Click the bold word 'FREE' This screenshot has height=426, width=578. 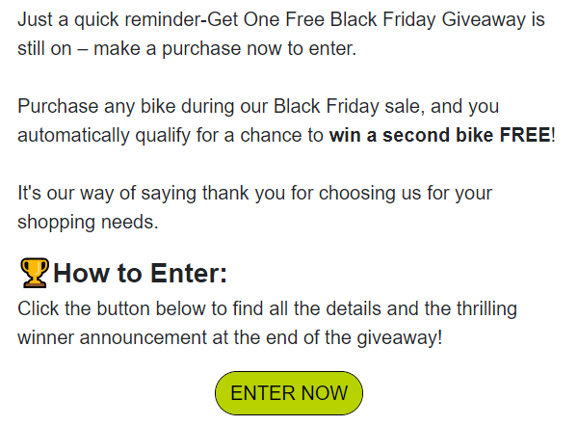tap(525, 135)
